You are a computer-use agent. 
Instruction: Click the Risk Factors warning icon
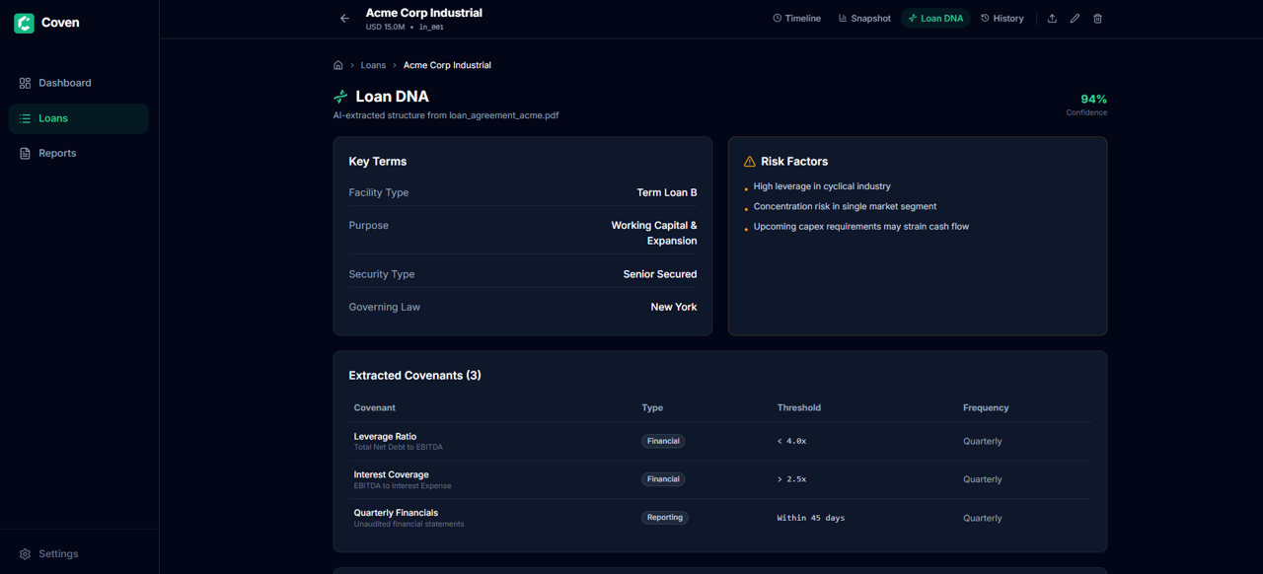pyautogui.click(x=749, y=162)
